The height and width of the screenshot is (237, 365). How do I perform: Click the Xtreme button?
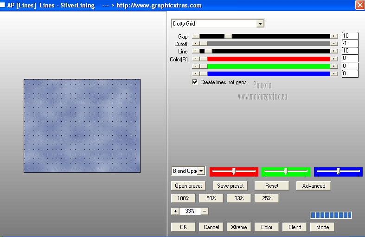tap(239, 227)
